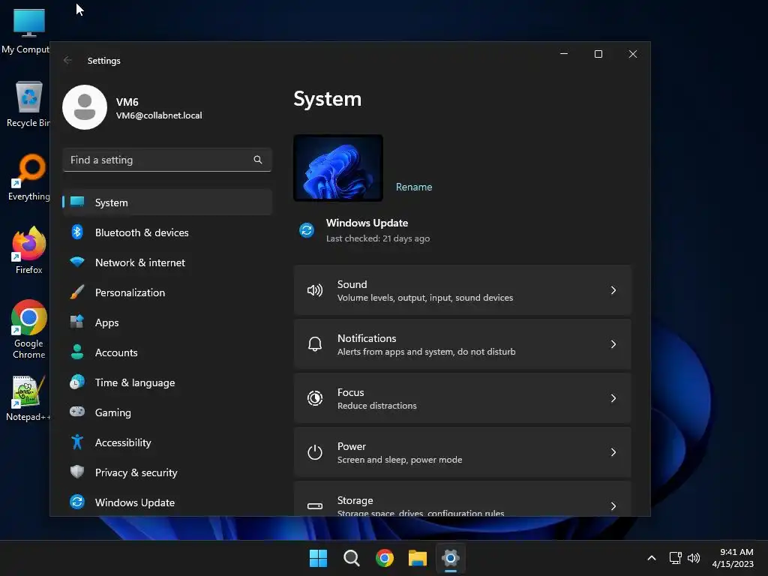Open Privacy & security page
Viewport: 768px width, 576px height.
click(167, 472)
